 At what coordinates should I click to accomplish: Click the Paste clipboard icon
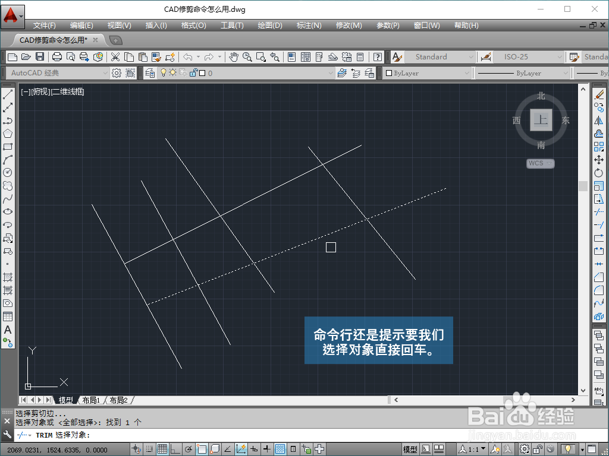pyautogui.click(x=143, y=57)
